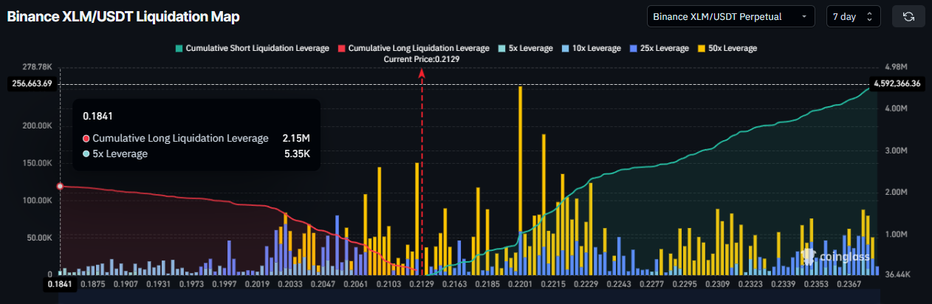This screenshot has width=932, height=304.
Task: Click the 2.15M value in the tooltip
Action: 295,138
